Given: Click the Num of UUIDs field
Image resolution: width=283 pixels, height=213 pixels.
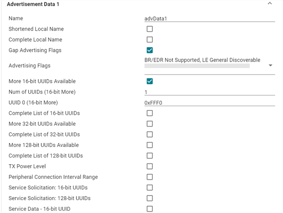Looking at the screenshot, I should [x=210, y=92].
